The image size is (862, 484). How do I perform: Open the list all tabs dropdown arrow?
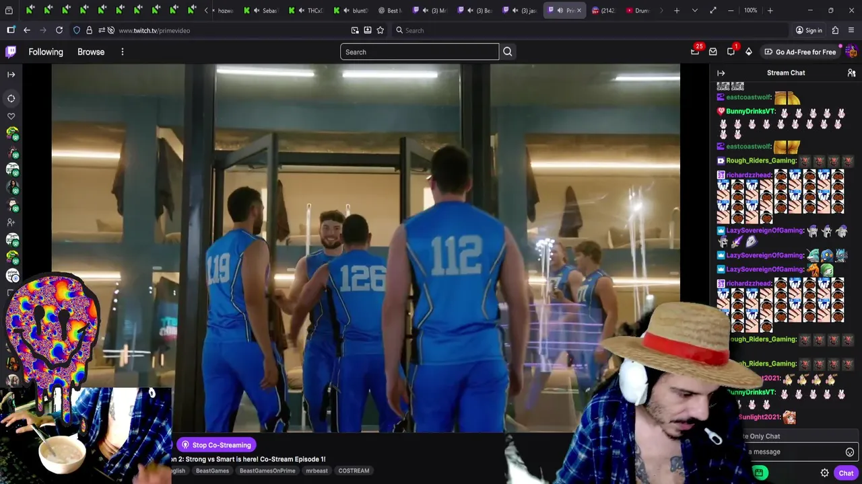[694, 11]
